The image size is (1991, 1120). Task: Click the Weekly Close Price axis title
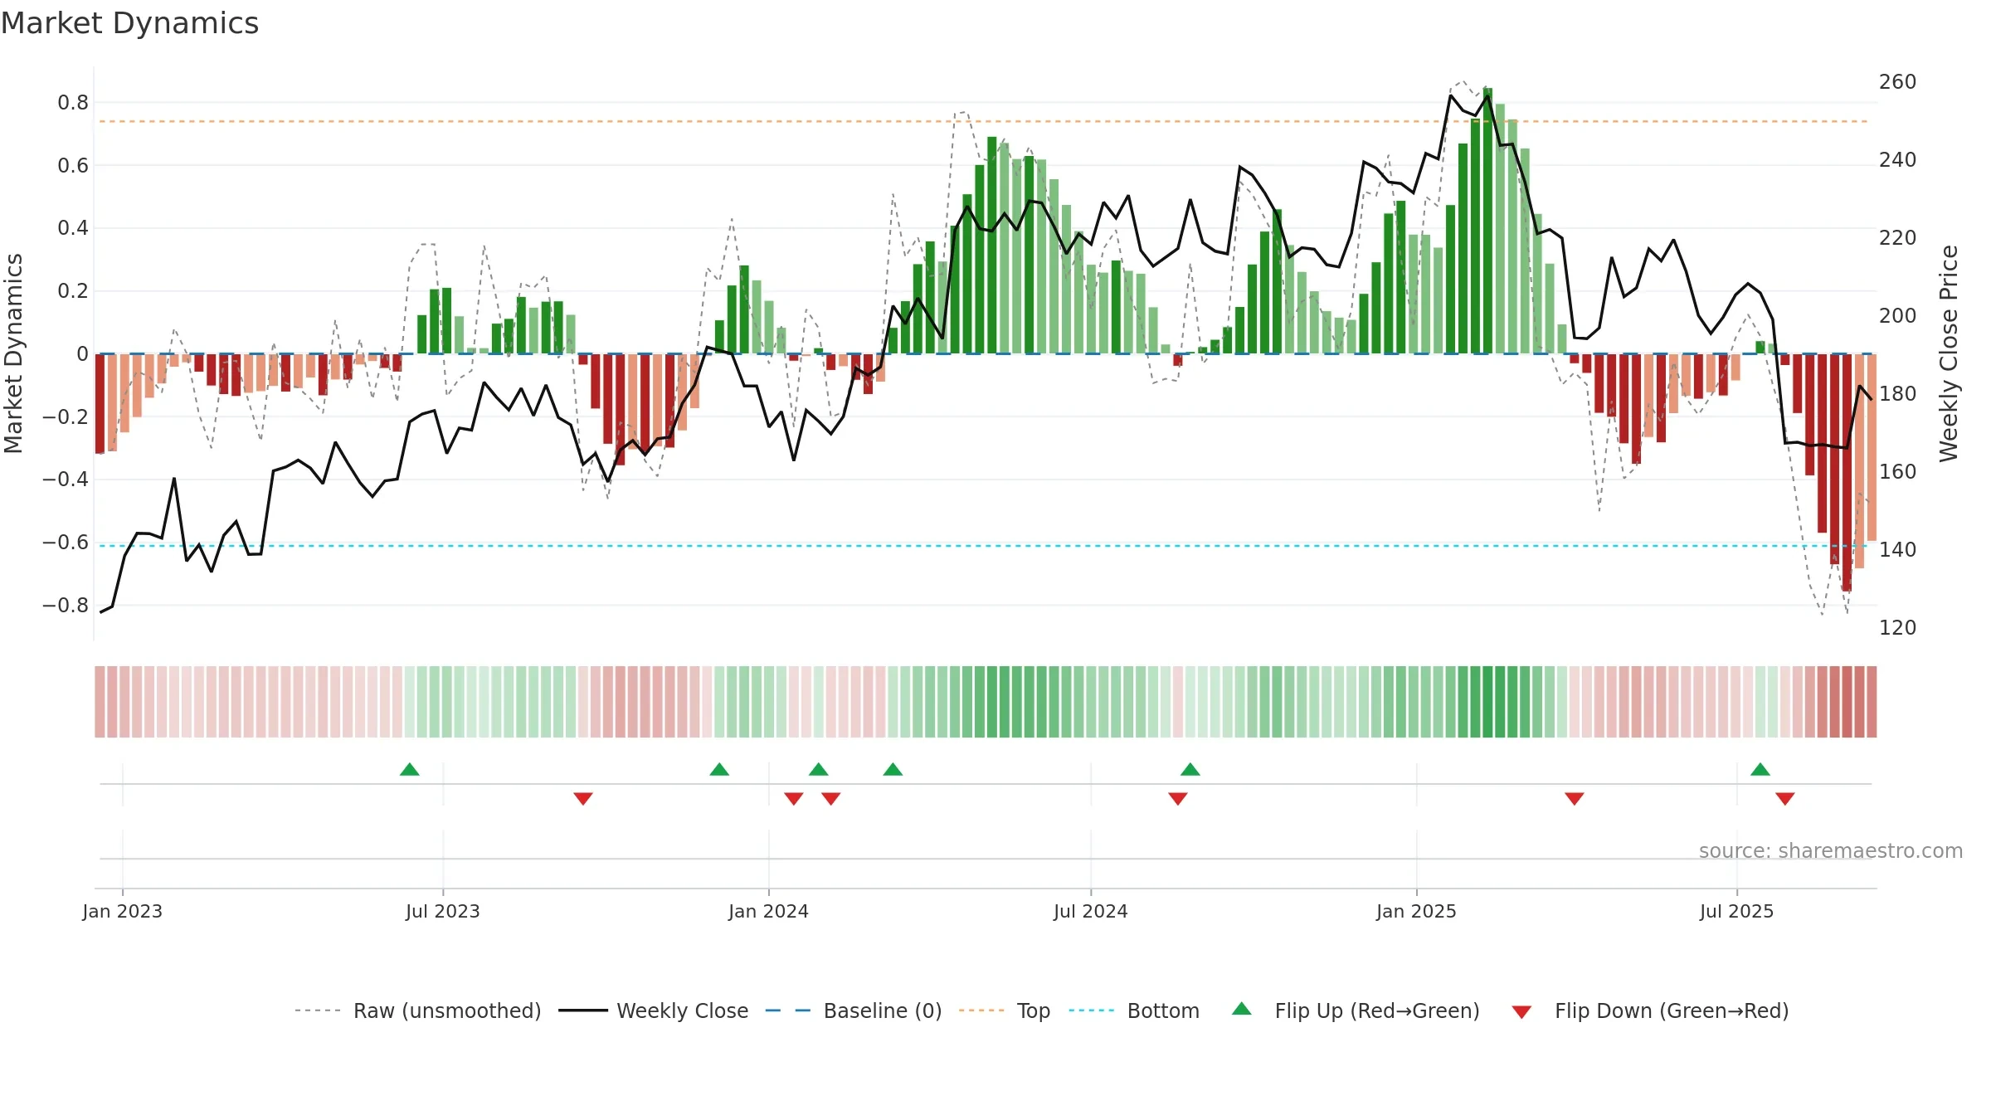[1949, 353]
